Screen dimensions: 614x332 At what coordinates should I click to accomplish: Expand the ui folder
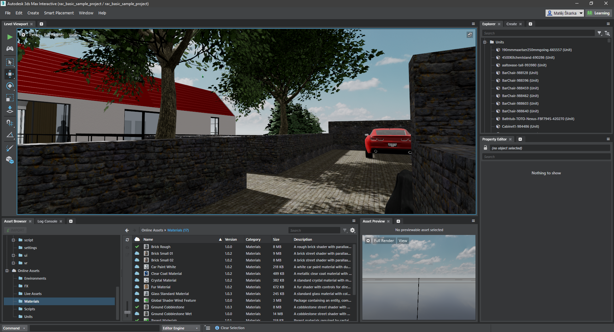coord(13,255)
